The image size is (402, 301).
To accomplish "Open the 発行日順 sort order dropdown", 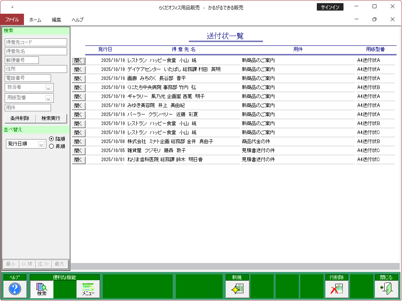I will (x=41, y=144).
